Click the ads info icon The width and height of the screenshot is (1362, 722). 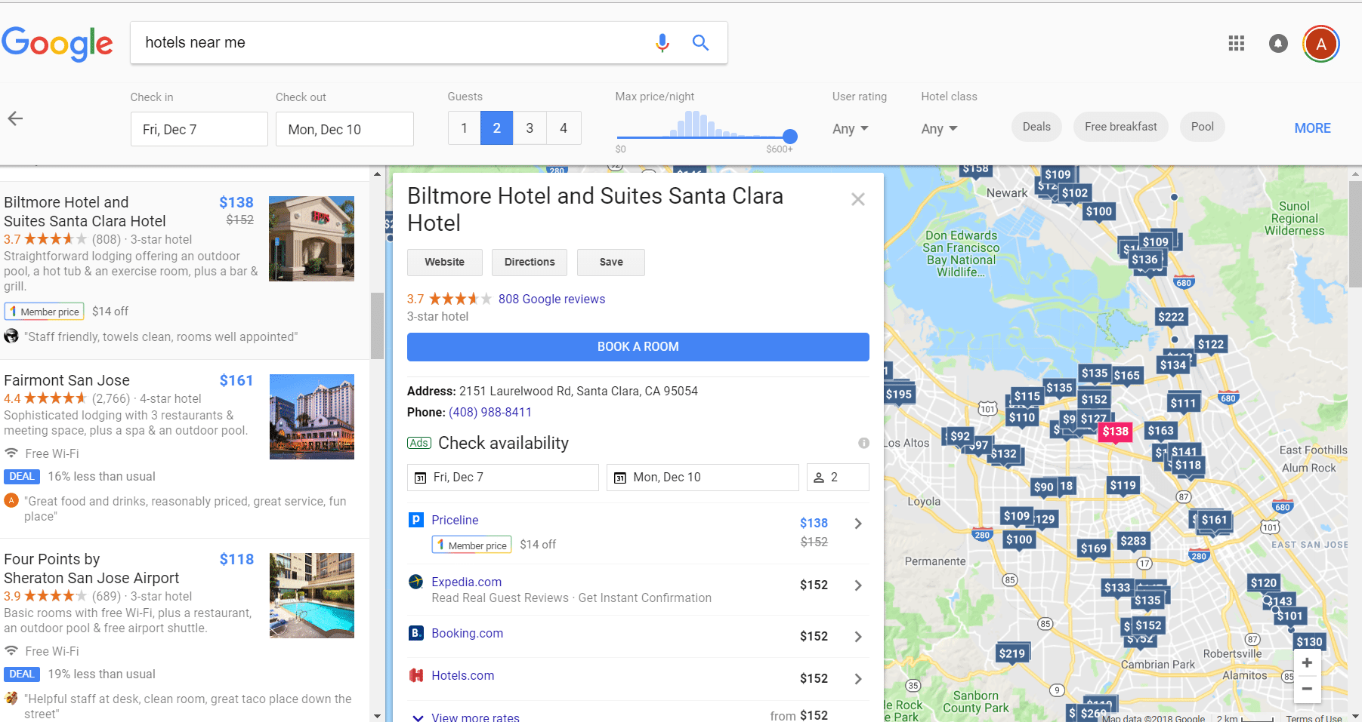pos(863,443)
